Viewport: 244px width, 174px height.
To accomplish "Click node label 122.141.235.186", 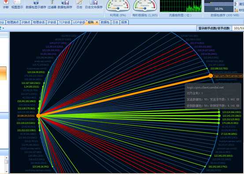I will (232, 116).
